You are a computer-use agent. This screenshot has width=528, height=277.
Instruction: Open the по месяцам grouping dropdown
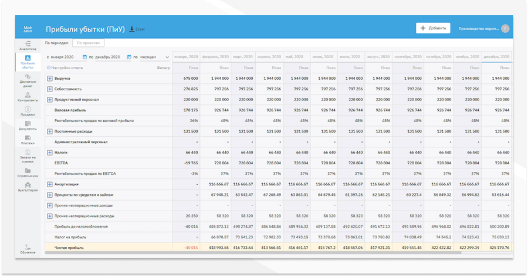[x=154, y=57]
